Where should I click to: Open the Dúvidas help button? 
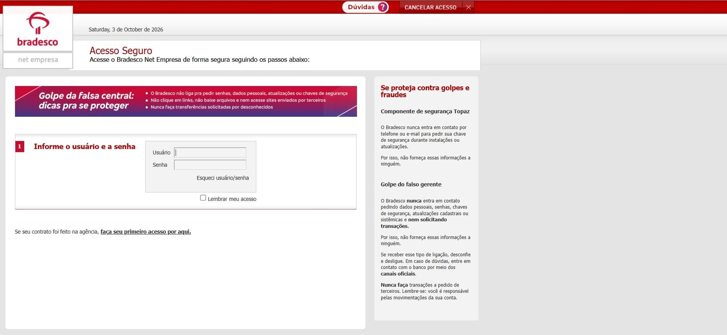coord(365,7)
